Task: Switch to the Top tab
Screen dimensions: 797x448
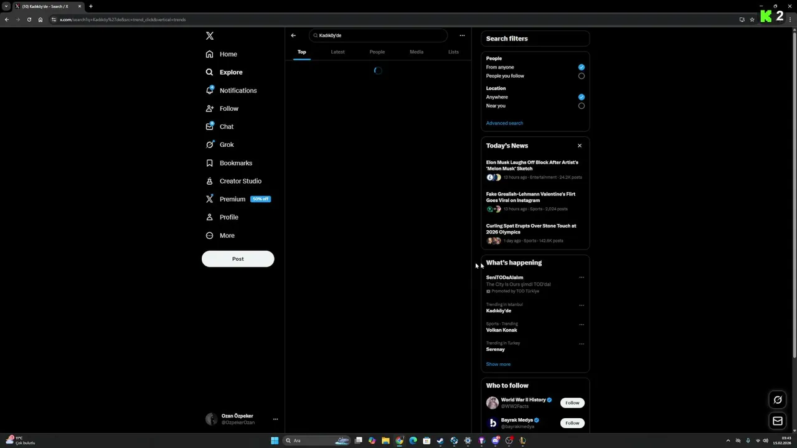Action: (302, 52)
